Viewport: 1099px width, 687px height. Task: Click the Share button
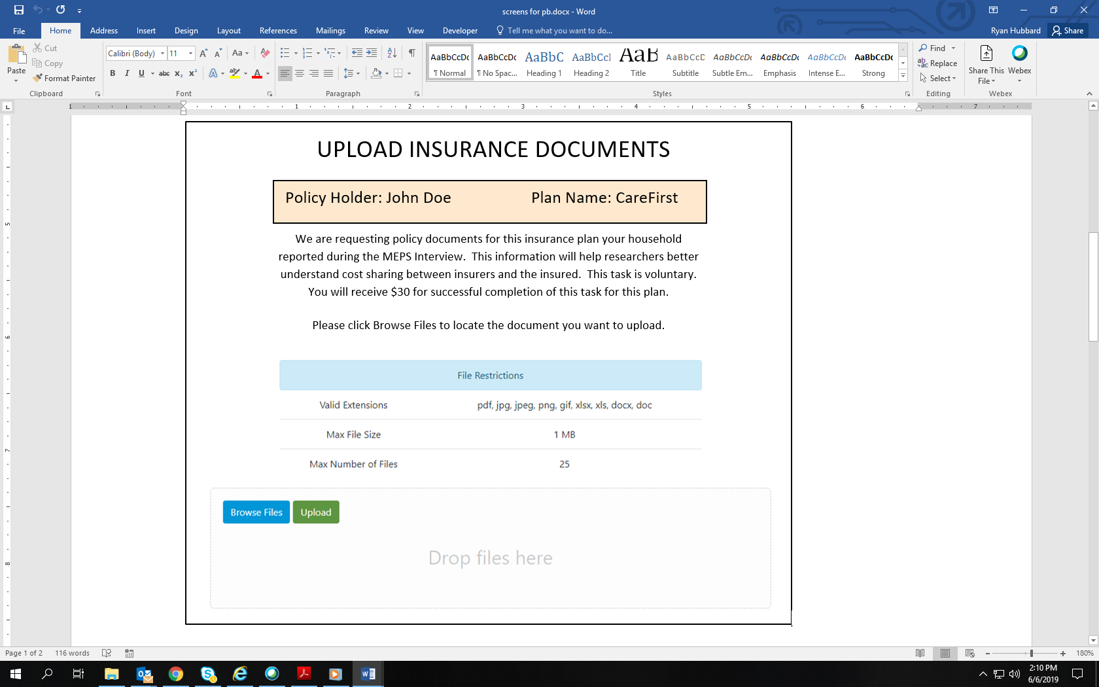pyautogui.click(x=1068, y=31)
